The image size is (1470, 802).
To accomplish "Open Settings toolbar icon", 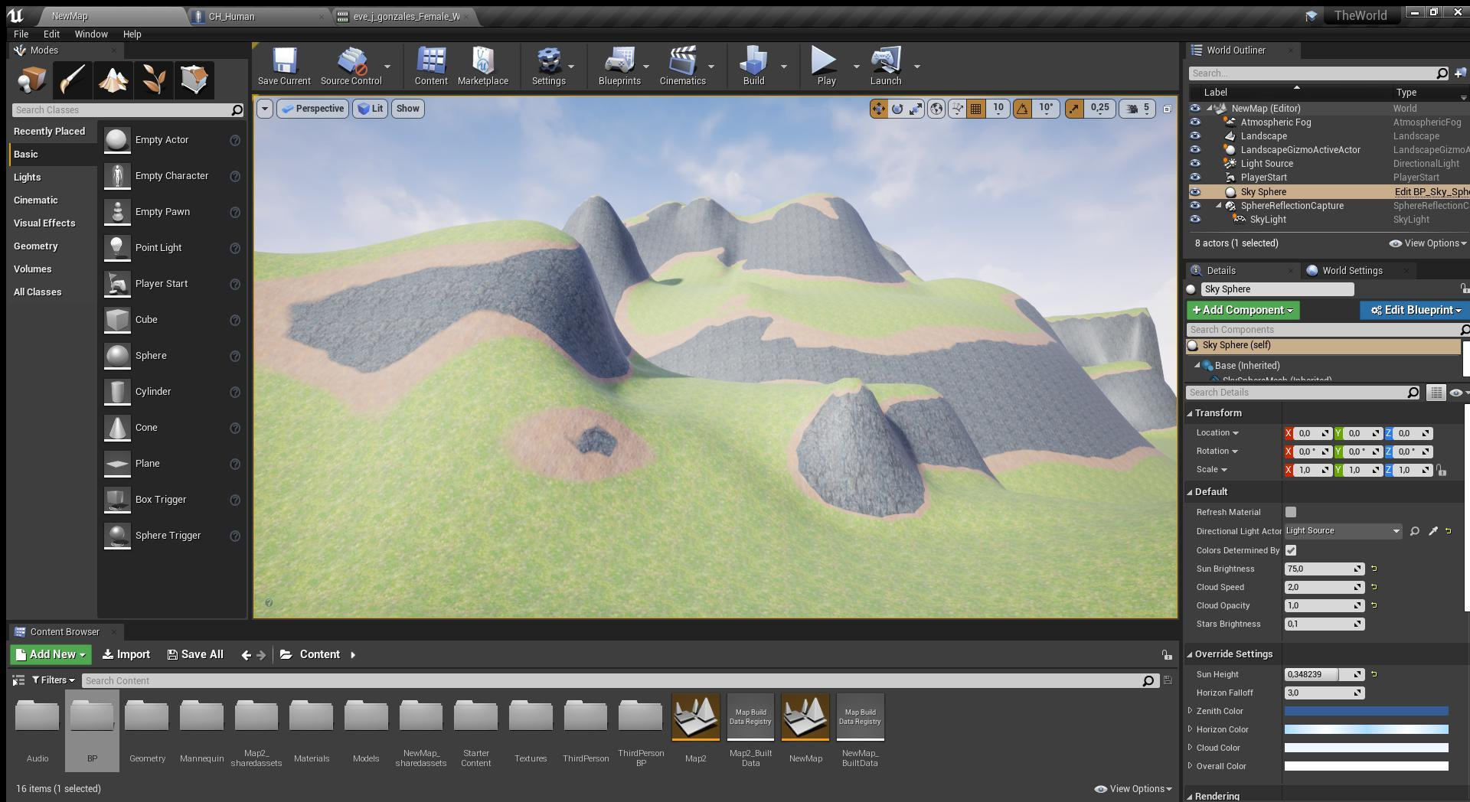I will click(x=549, y=66).
